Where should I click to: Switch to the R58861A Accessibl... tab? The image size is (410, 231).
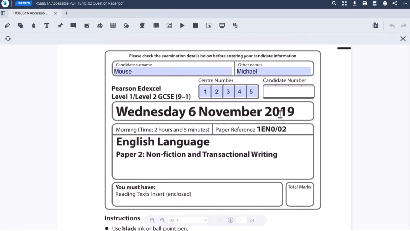coord(31,13)
